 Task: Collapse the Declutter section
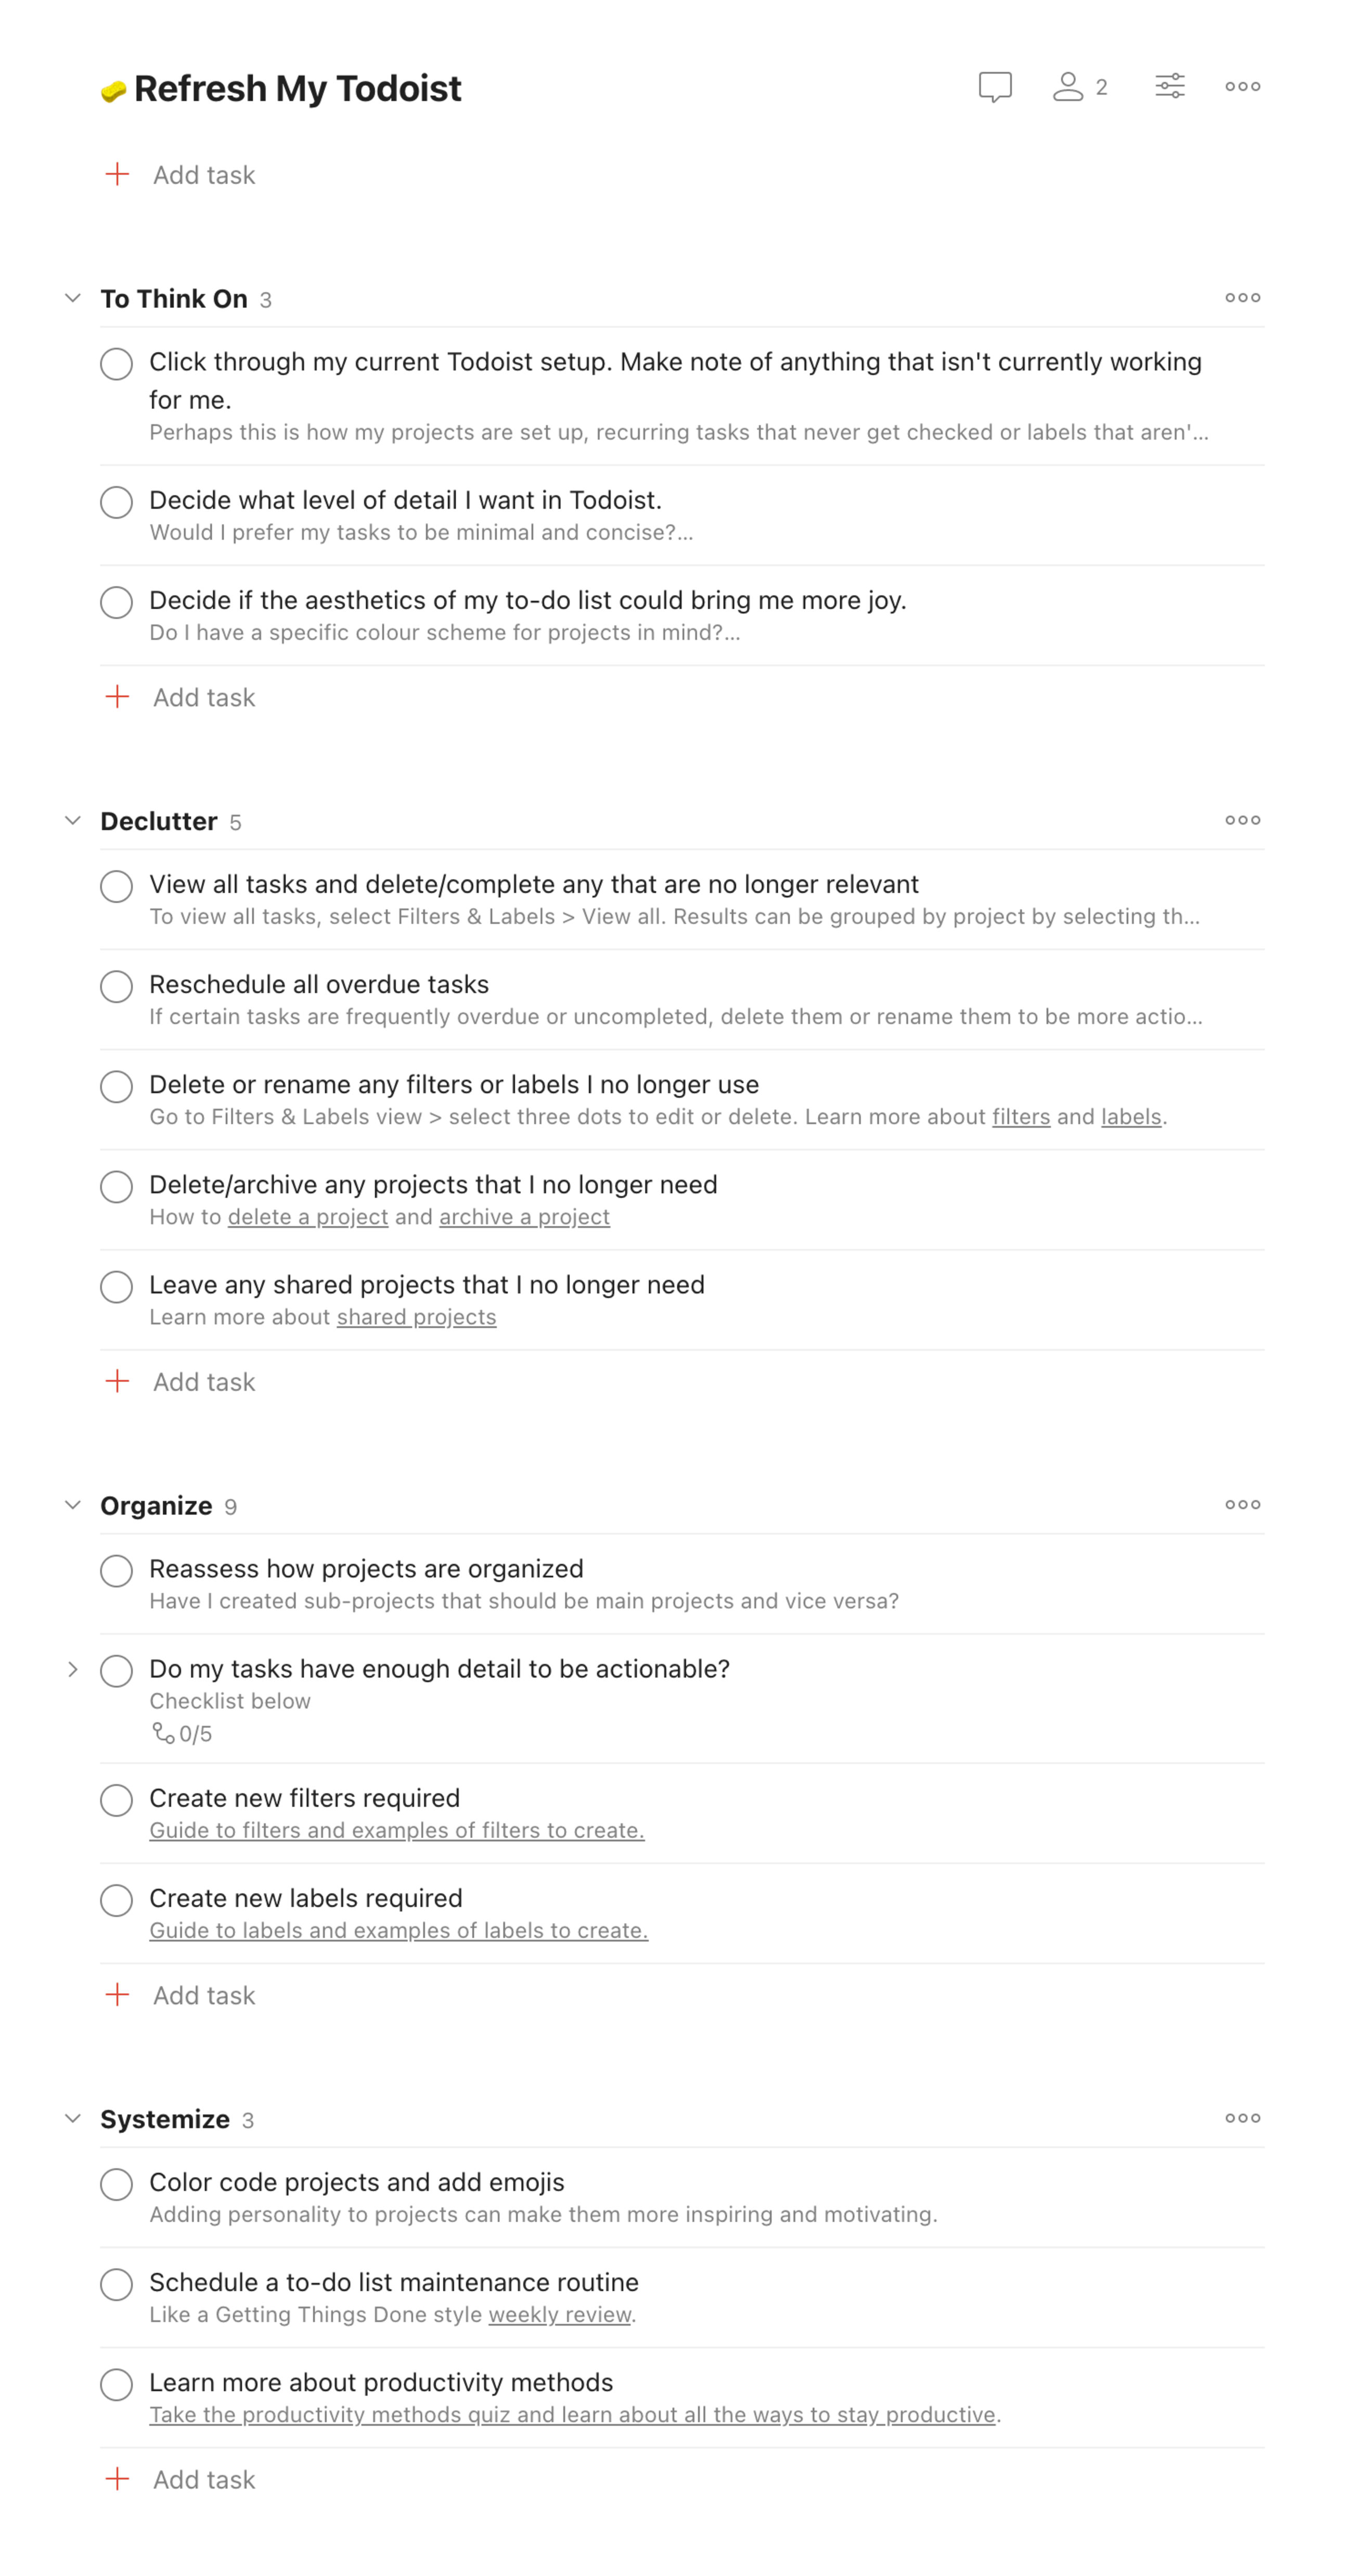coord(73,820)
